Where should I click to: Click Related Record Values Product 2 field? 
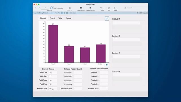coord(104,76)
